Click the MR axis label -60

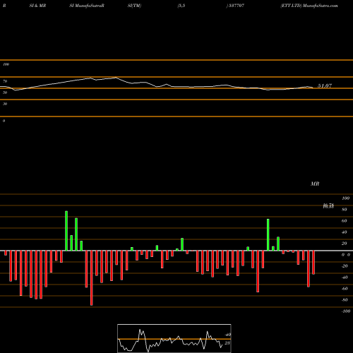pyautogui.click(x=345, y=289)
